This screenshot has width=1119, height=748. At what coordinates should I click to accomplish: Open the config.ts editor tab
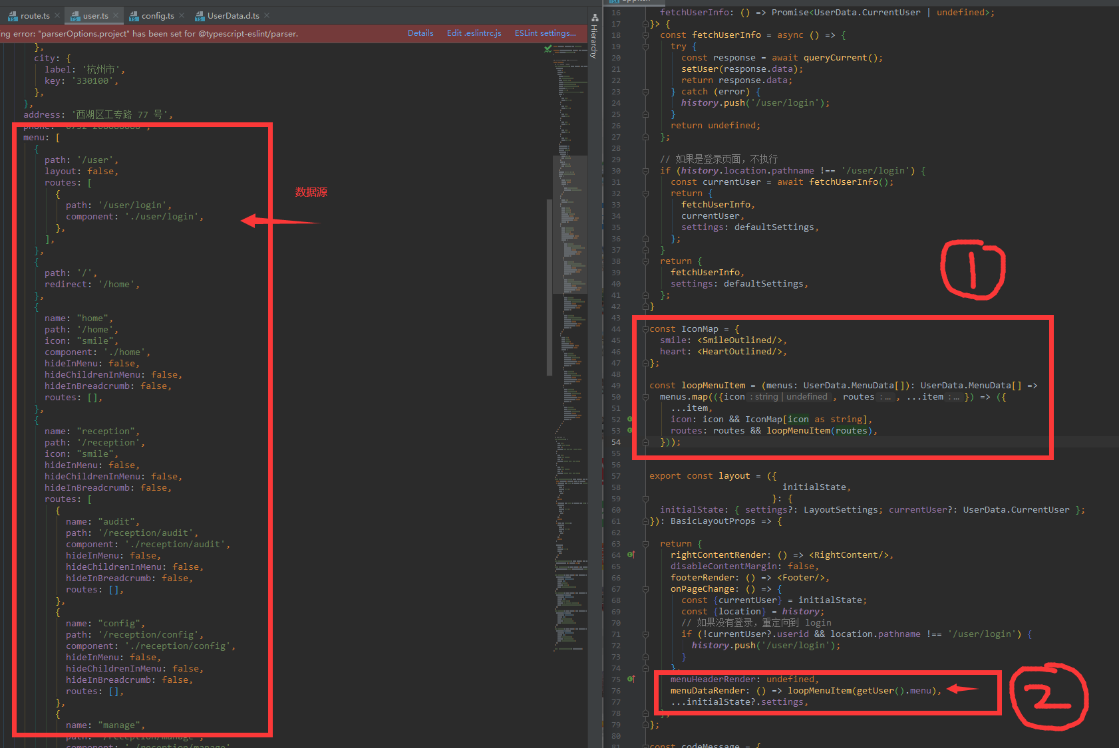coord(158,16)
